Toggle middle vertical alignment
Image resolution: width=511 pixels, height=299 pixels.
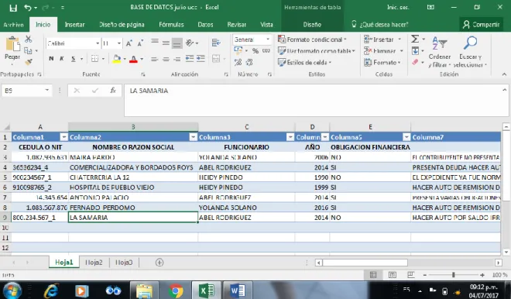click(x=166, y=43)
